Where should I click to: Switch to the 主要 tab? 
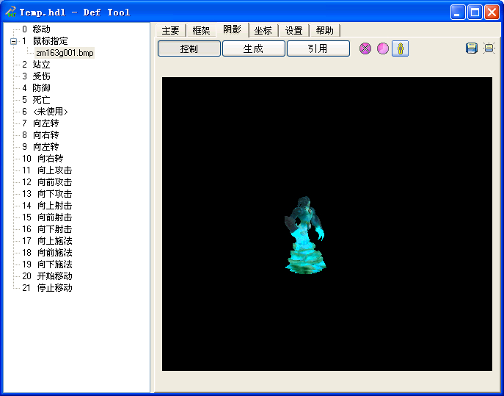(170, 30)
